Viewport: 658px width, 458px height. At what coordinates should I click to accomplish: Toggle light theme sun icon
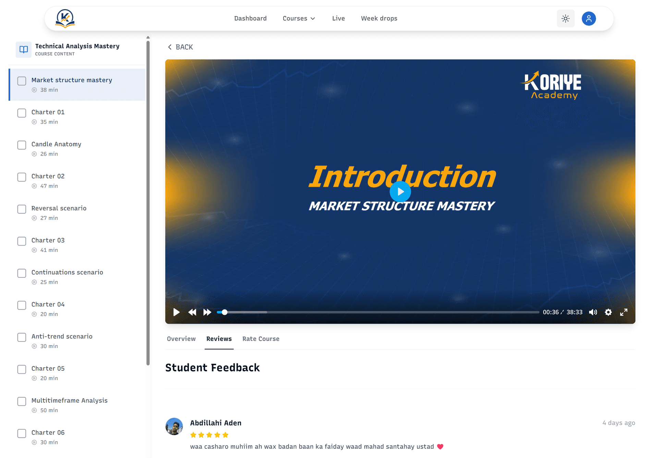tap(565, 18)
